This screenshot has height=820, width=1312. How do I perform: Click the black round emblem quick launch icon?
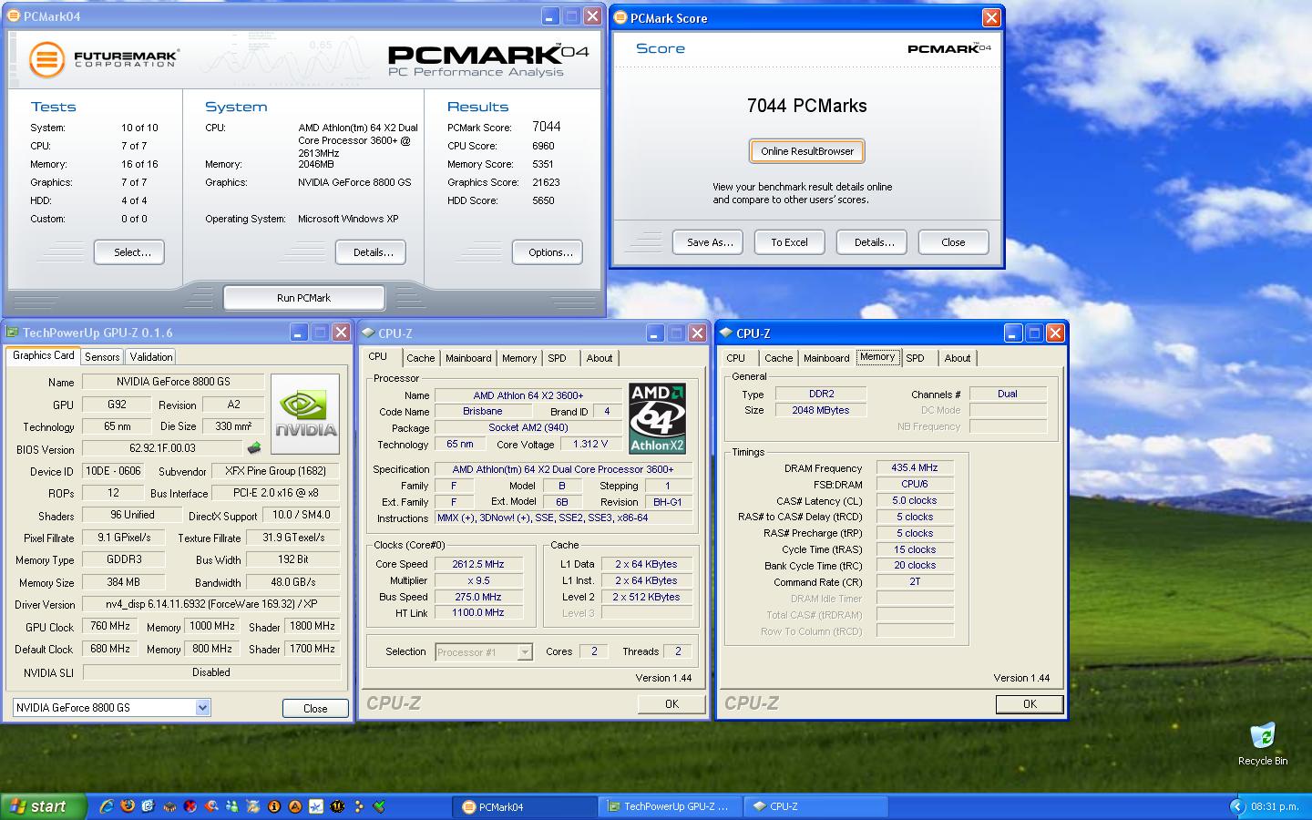337,806
